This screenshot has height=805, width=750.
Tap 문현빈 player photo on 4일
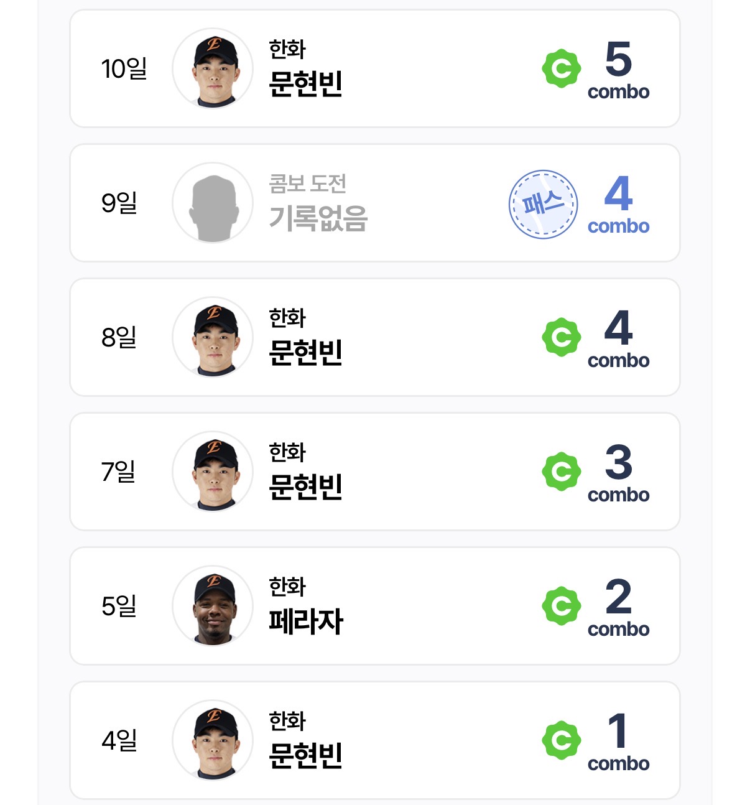(213, 741)
